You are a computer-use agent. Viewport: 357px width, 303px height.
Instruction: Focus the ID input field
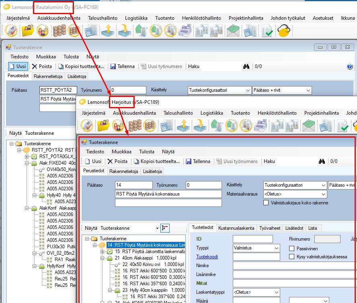[253, 239]
